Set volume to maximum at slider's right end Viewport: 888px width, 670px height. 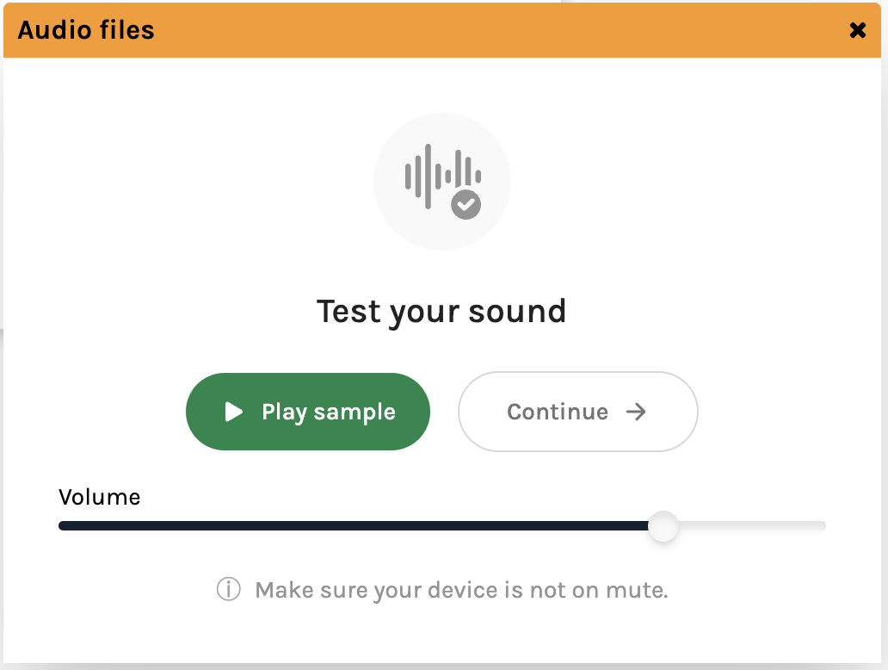(x=823, y=526)
